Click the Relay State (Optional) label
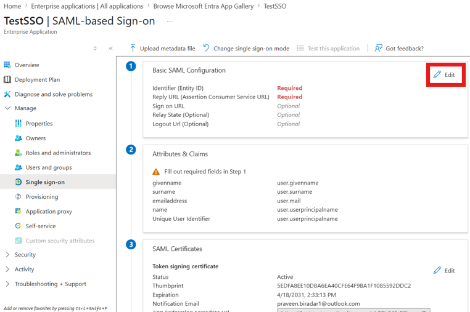 (181, 115)
